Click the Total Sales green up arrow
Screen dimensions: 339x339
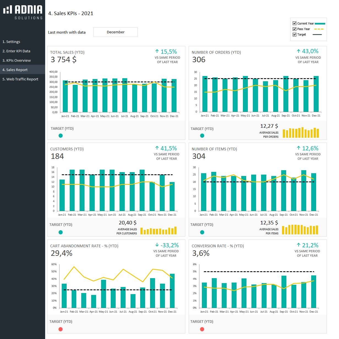tap(157, 51)
